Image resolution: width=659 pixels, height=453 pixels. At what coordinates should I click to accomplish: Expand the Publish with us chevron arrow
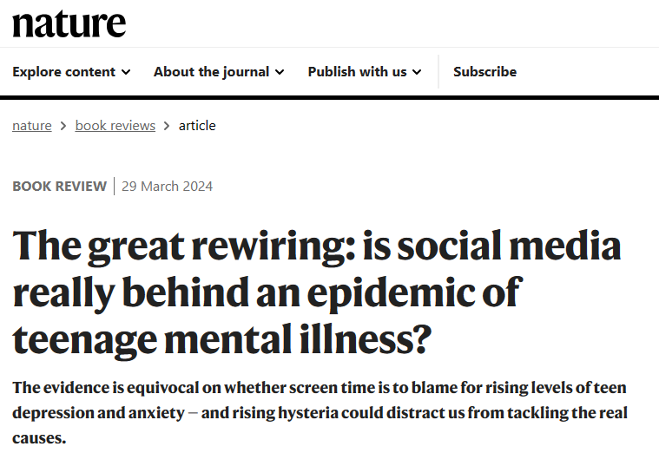(x=417, y=72)
